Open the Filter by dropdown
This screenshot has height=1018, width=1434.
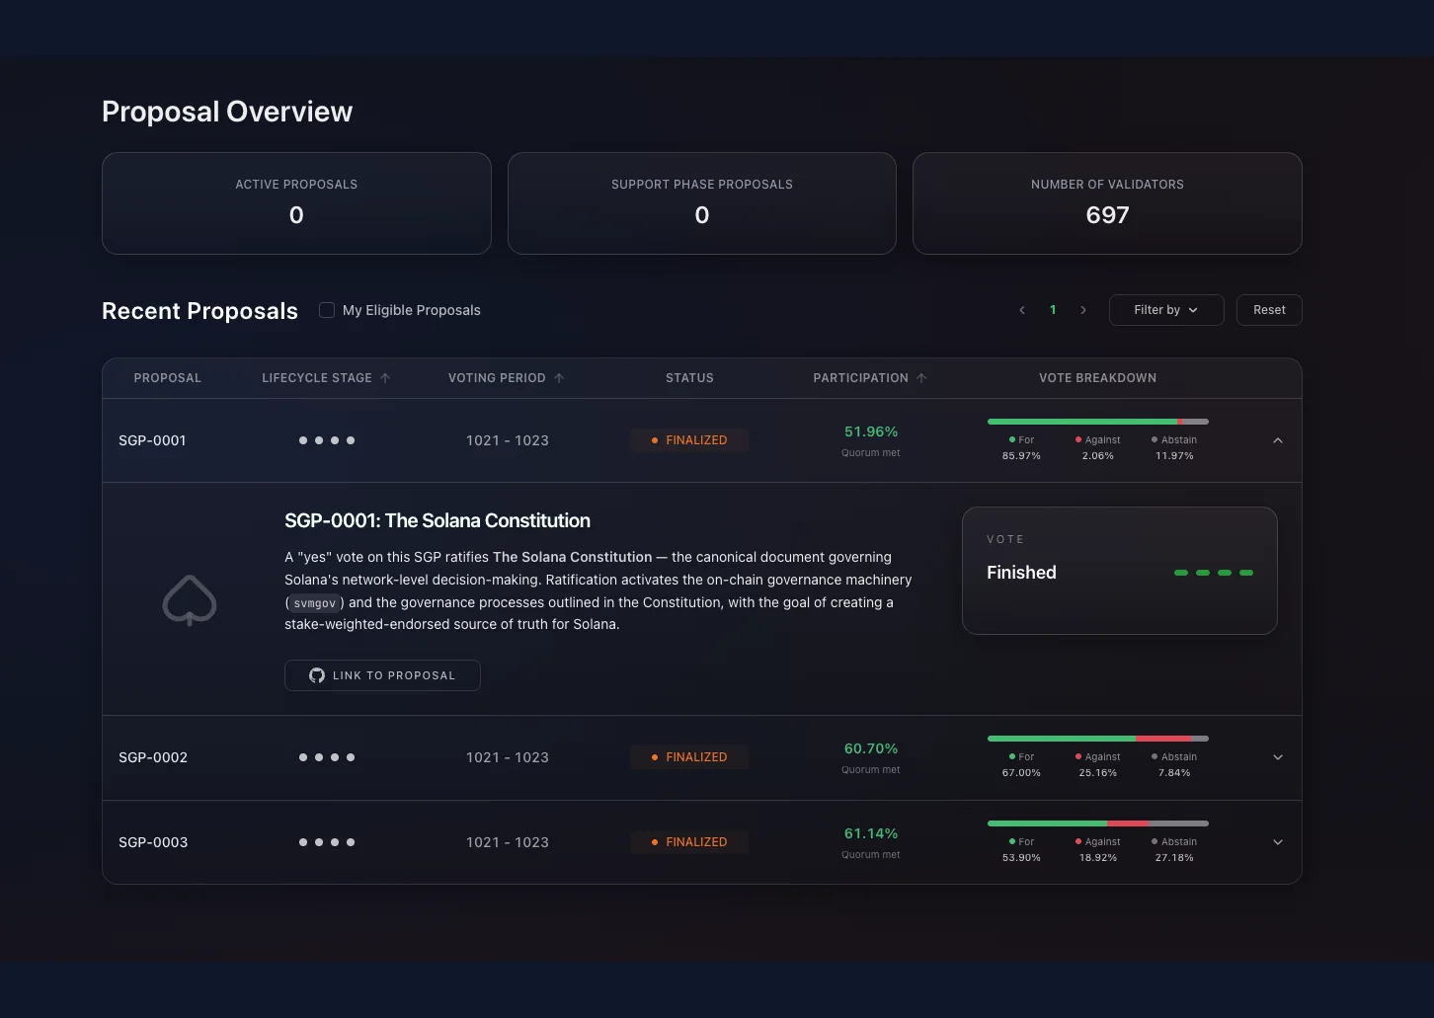click(x=1166, y=310)
